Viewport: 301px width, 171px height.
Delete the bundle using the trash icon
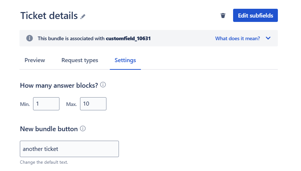click(223, 16)
